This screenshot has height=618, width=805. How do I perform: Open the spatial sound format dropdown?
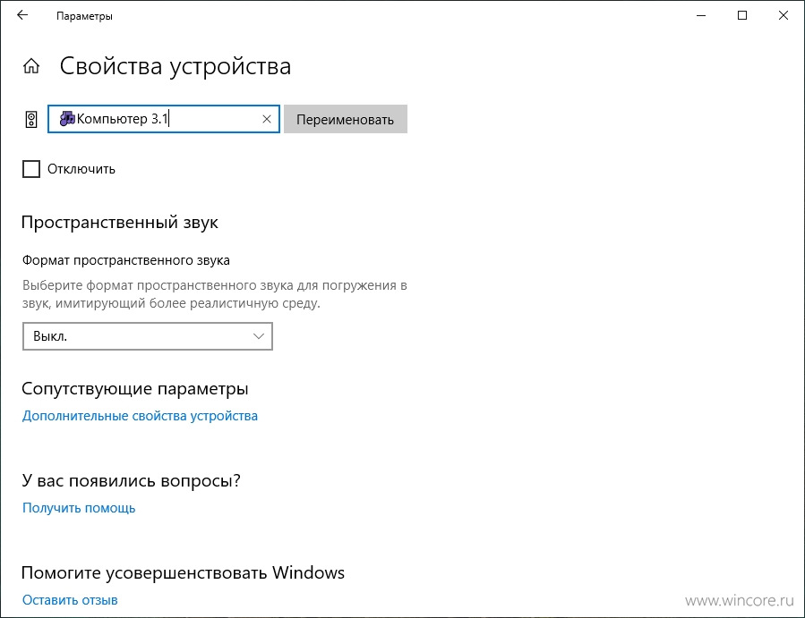148,336
